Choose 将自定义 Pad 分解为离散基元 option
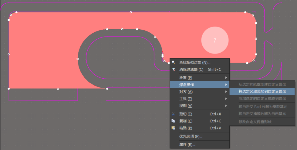The height and width of the screenshot is (150, 297). tap(262, 106)
